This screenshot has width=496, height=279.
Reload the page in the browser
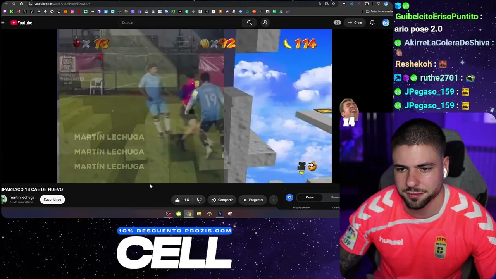pyautogui.click(x=14, y=4)
